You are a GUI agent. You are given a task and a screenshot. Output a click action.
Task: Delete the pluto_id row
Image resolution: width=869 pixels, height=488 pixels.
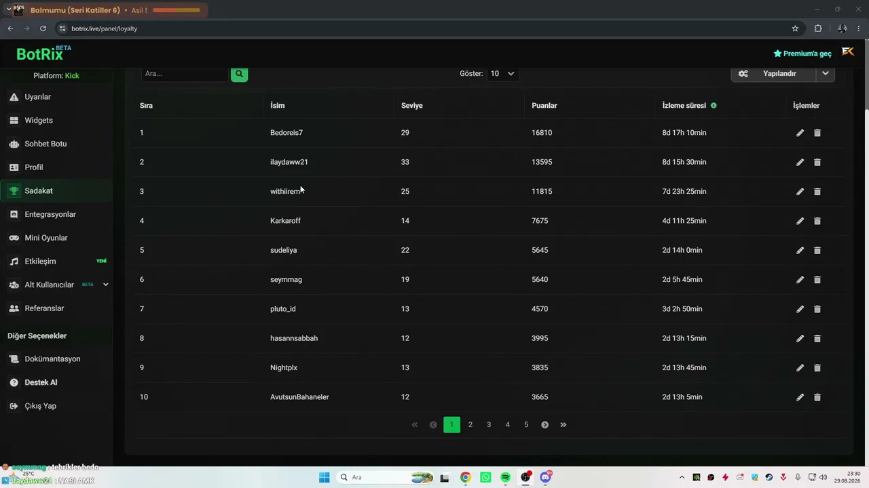(817, 309)
